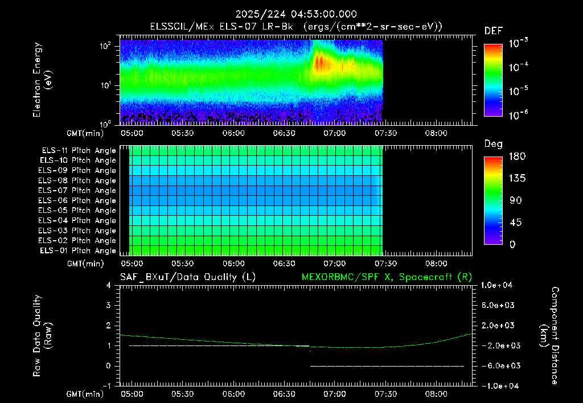The height and width of the screenshot is (403, 583).
Task: Click the 45 tick on the Deg scale
Action: pos(516,223)
